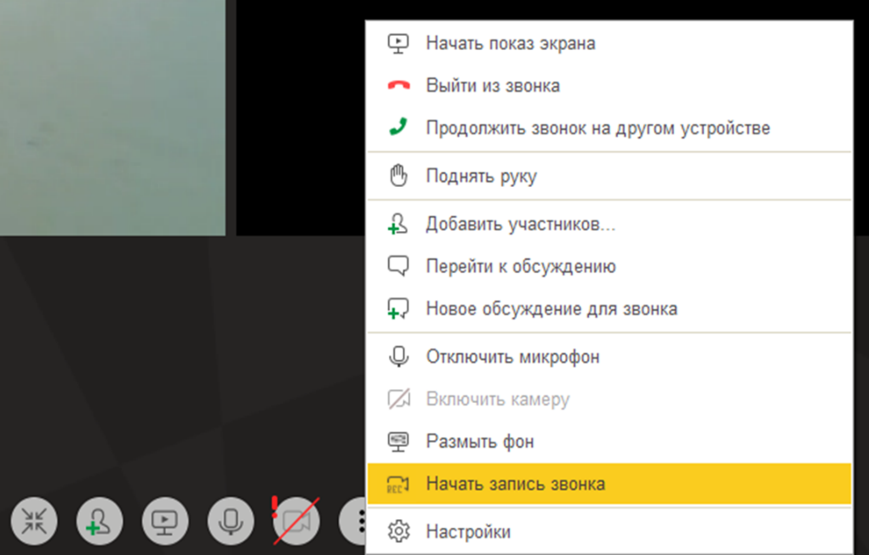Click the collapse view icon with inward arrows
This screenshot has width=869, height=555.
pos(33,521)
